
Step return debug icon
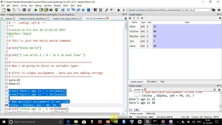[78, 10]
